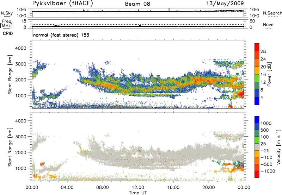Select the 'Slant Range [km]' label of velocity panel
The width and height of the screenshot is (282, 195).
tap(10, 147)
